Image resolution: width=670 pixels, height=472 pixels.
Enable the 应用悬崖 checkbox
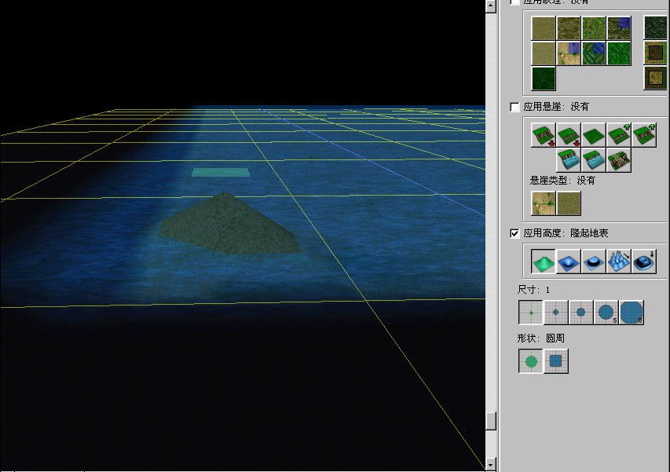[x=514, y=107]
